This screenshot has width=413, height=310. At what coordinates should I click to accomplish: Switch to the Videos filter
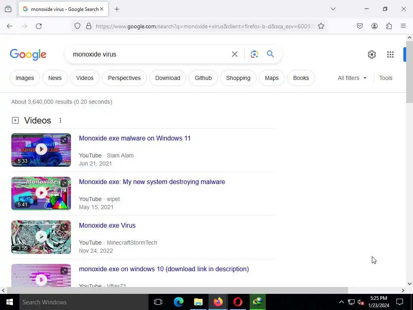(x=85, y=78)
